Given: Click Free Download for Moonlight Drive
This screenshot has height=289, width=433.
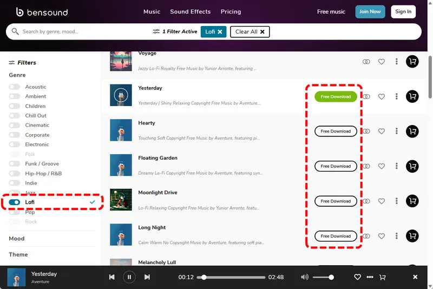Looking at the screenshot, I should (336, 201).
